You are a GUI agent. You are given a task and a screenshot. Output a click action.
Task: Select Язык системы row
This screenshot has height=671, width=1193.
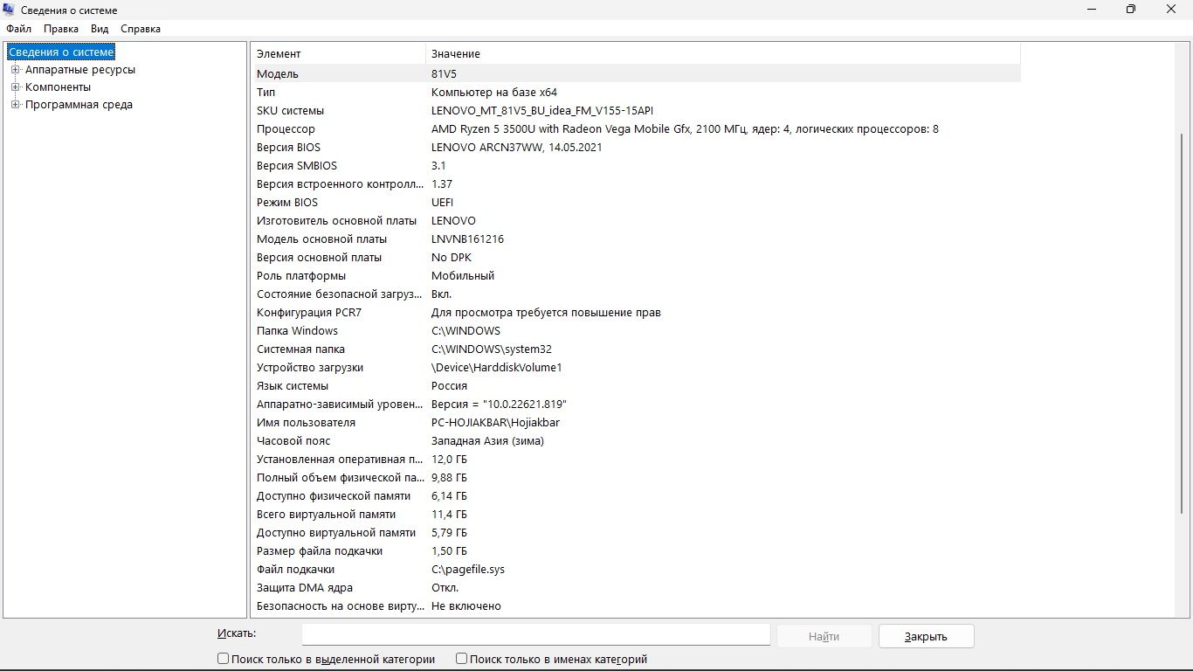[x=638, y=386]
